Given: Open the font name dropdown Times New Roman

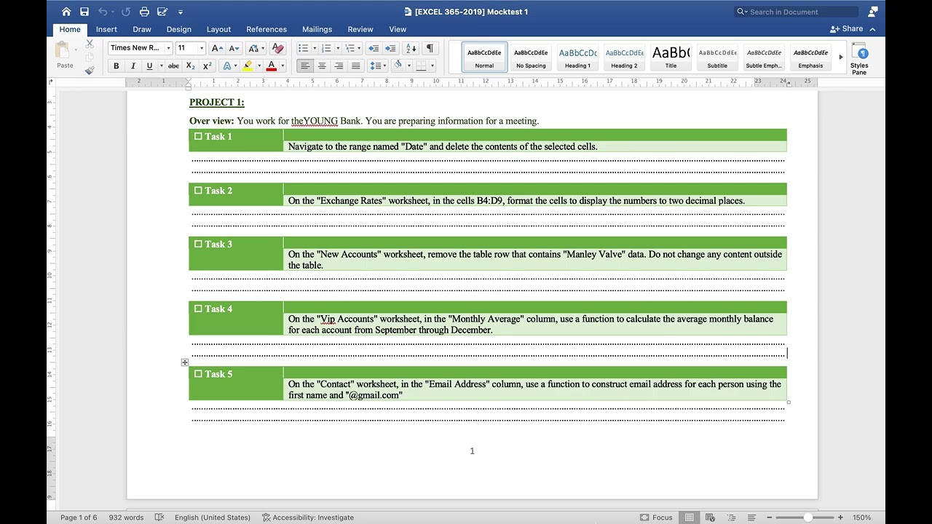Looking at the screenshot, I should pos(168,48).
